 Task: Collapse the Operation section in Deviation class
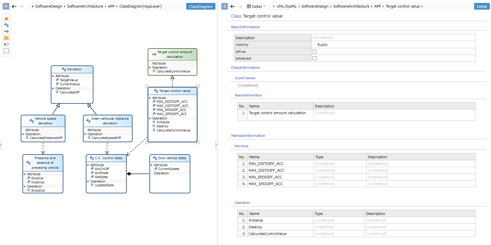click(53, 88)
